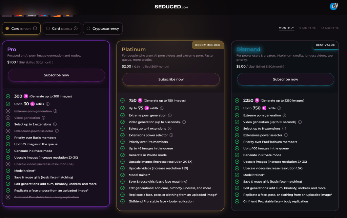This screenshot has width=347, height=218.
Task: Click the checkmark beside Diamond's Model trainer
Action: pyautogui.click(x=237, y=175)
